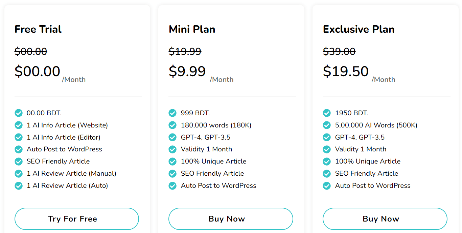
Task: Click the checkmark beside "999 BDT."
Action: pos(172,113)
